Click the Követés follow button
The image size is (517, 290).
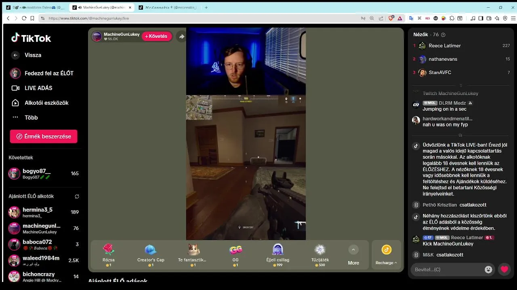pyautogui.click(x=156, y=36)
